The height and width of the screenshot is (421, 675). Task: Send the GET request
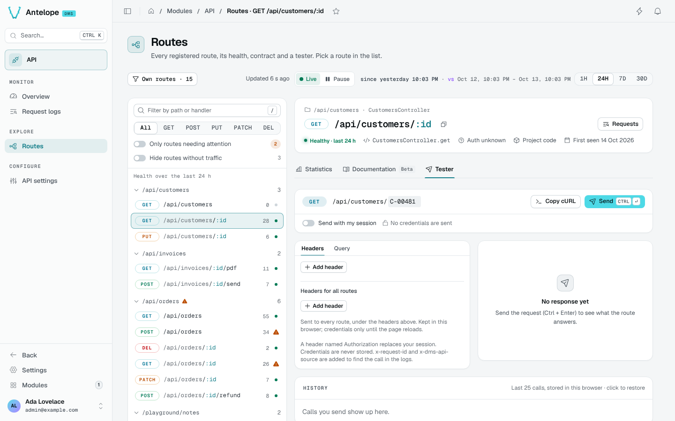tap(615, 202)
